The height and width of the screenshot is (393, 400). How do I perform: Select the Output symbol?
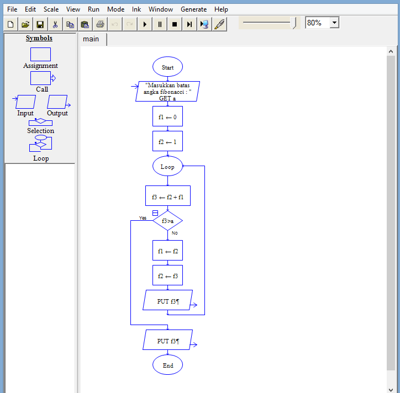(x=58, y=102)
